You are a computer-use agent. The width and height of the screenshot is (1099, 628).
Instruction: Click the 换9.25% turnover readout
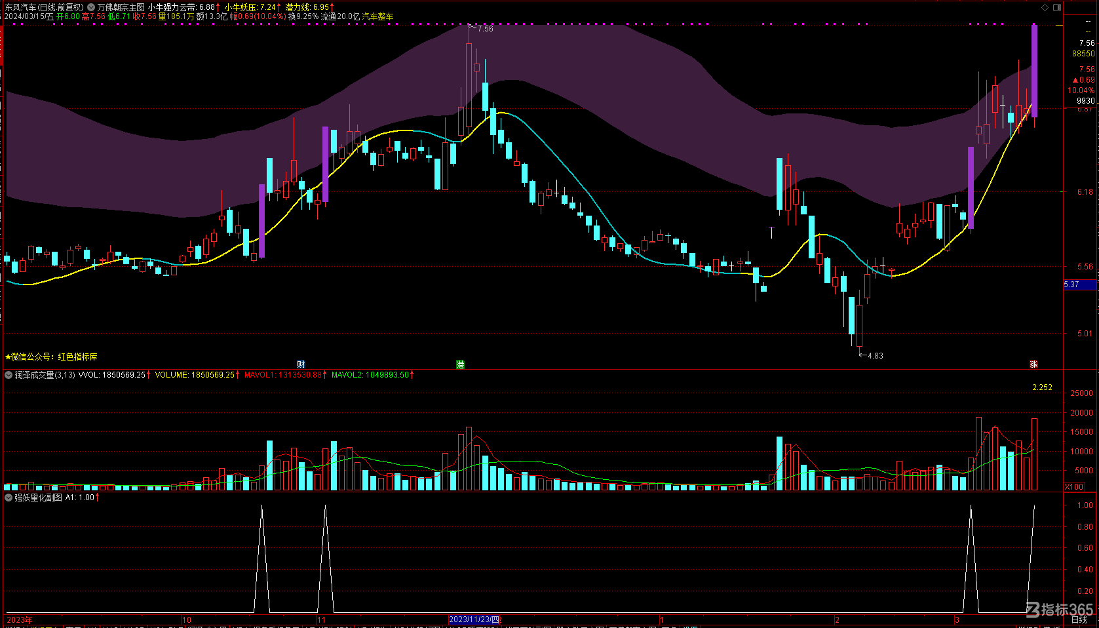coord(303,16)
